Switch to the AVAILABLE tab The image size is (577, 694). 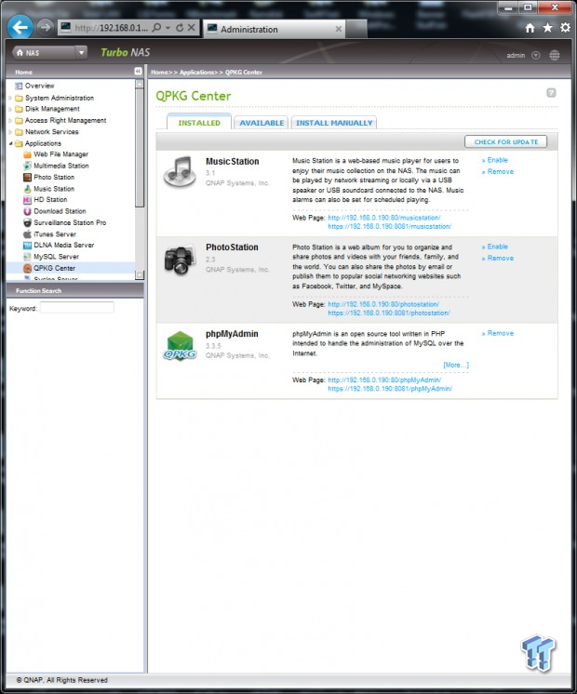(x=262, y=123)
